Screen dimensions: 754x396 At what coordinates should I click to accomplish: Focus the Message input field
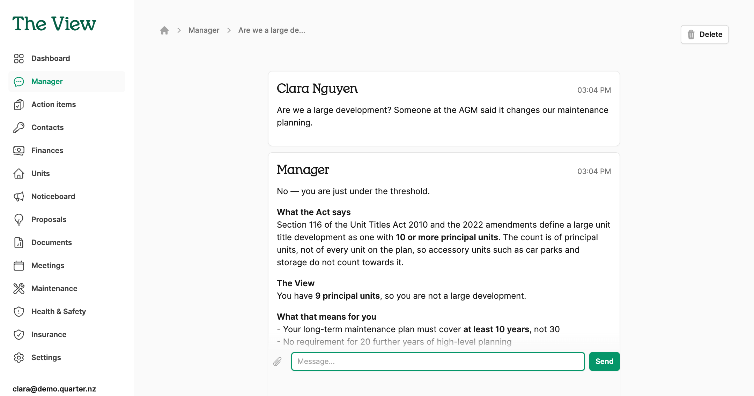[438, 361]
